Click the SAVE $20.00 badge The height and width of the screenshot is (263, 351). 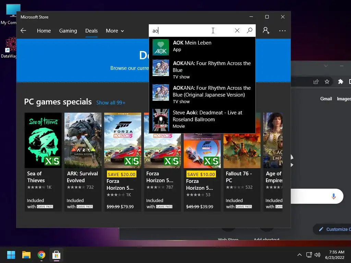122,174
